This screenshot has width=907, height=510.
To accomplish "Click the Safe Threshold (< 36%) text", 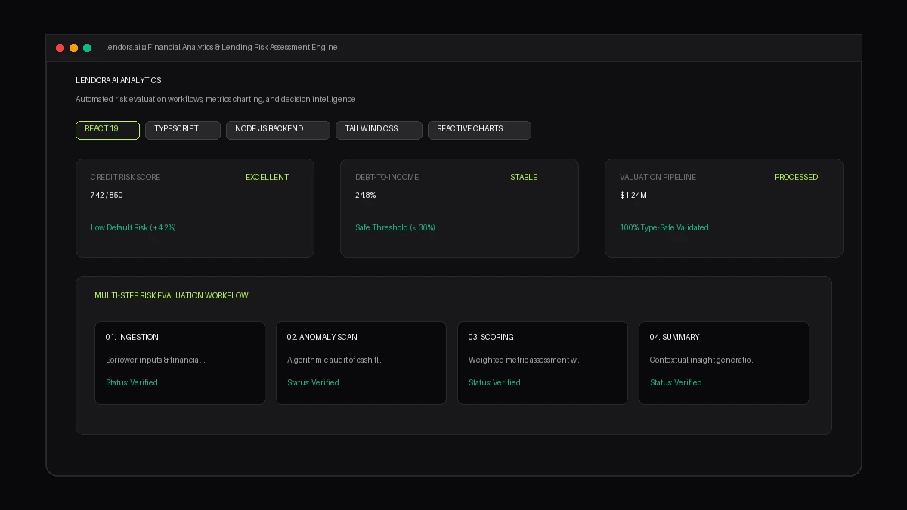I will (x=395, y=227).
